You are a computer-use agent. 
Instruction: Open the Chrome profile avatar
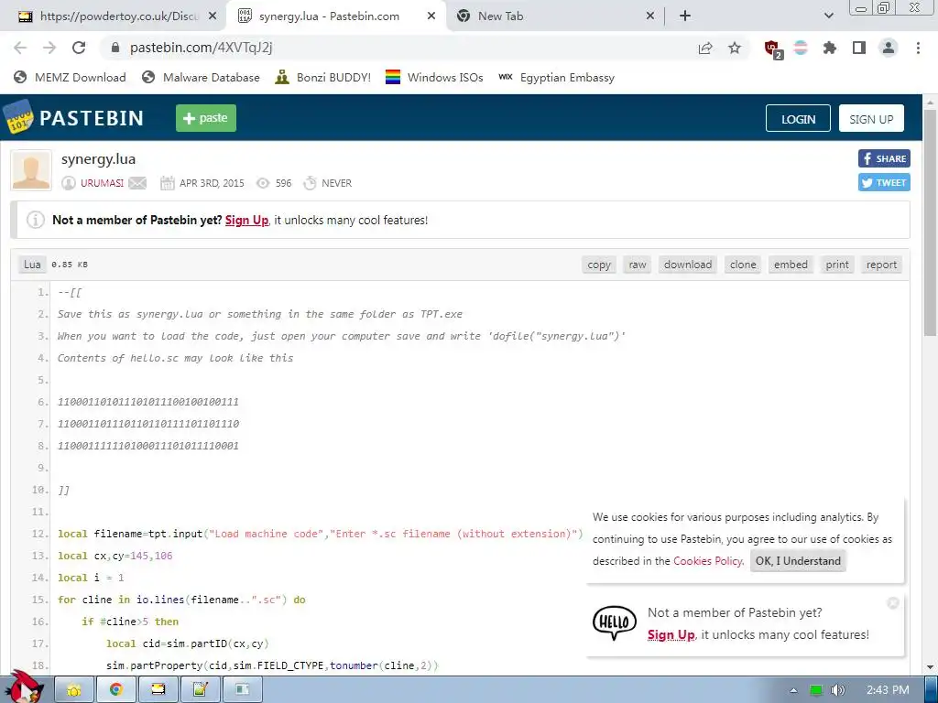(889, 48)
